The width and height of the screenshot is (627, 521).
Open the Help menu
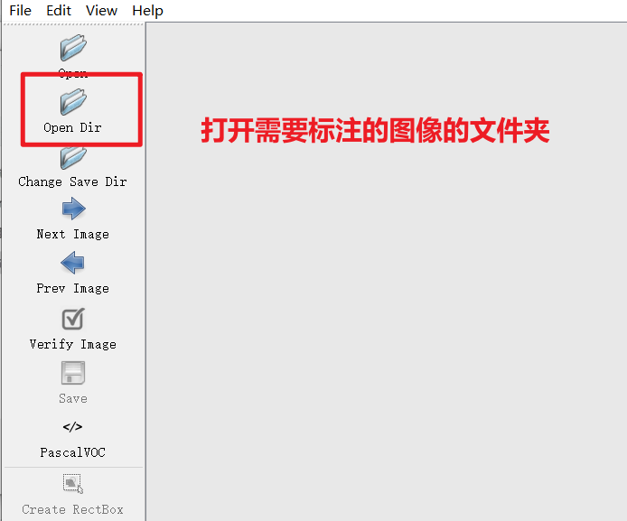pos(147,11)
